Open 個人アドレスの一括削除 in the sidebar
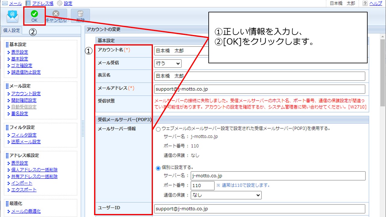 click(x=34, y=170)
